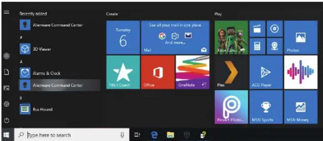The height and width of the screenshot is (141, 323).
Task: Open the Calendar tile showing Tuesday 6
Action: (x=123, y=38)
